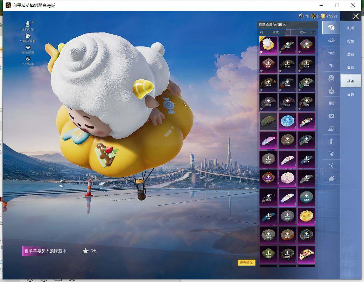
Task: Open the face sticker card category icon
Action: click(x=331, y=116)
